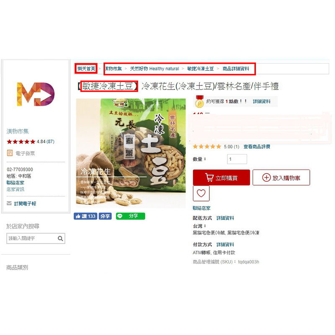335x335 pixels.
Task: Click the 立即購買 buy now button
Action: tap(222, 178)
